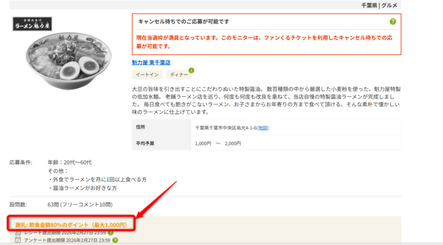Click the receipt icon before レシート提出期限
The height and width of the screenshot is (245, 443).
click(18, 233)
